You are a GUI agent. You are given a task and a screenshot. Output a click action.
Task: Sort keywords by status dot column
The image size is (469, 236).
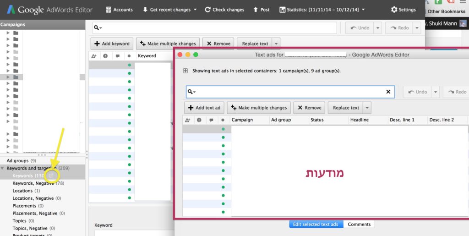[129, 56]
